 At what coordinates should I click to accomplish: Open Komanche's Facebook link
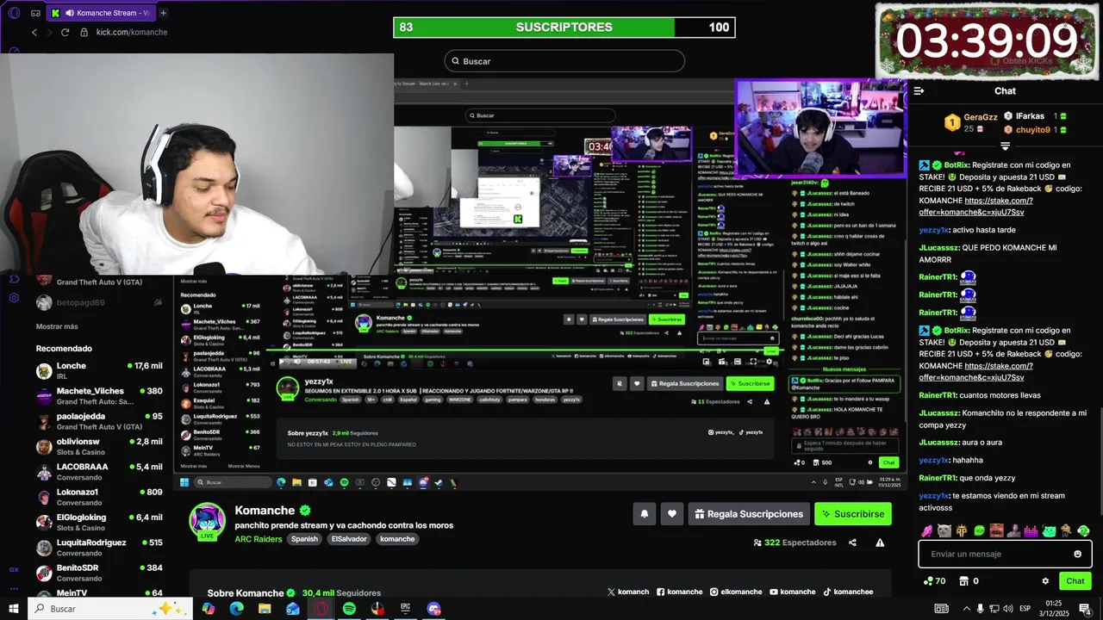pyautogui.click(x=680, y=592)
